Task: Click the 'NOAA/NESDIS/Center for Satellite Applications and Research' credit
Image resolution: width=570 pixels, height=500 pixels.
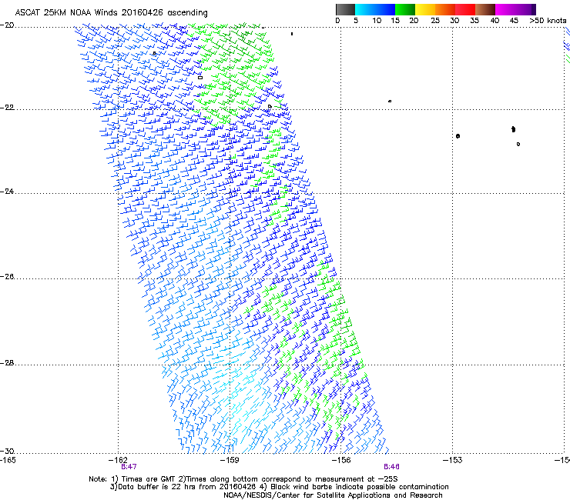Action: pos(333,495)
